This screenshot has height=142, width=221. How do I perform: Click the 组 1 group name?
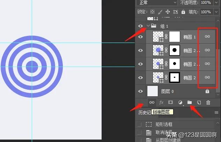(x=164, y=26)
